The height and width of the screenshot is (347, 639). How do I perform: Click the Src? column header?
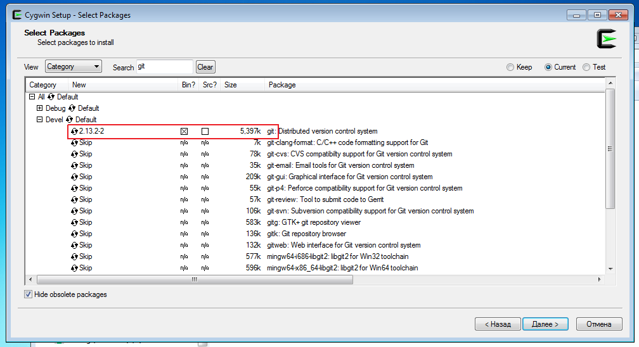pos(210,85)
